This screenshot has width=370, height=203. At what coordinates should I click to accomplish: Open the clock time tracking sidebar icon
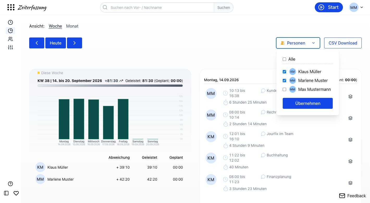(x=10, y=22)
